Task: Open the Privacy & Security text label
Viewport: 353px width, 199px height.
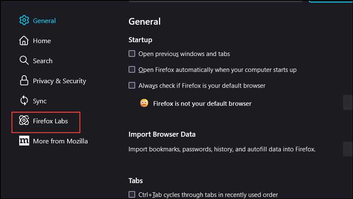Action: (59, 81)
